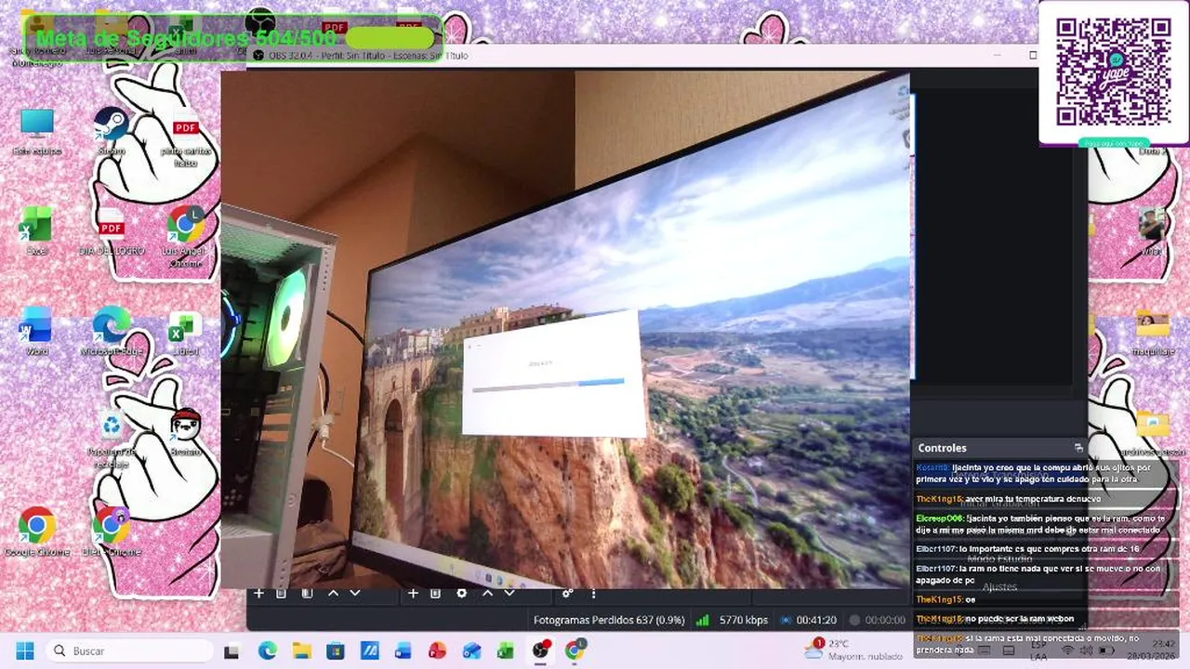Click the Buscar taskbar search box
This screenshot has height=669, width=1190.
[130, 650]
